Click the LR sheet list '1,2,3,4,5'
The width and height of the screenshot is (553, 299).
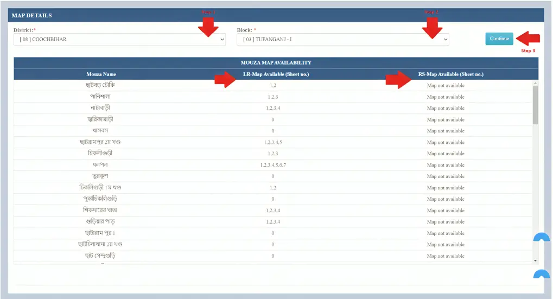(272, 143)
